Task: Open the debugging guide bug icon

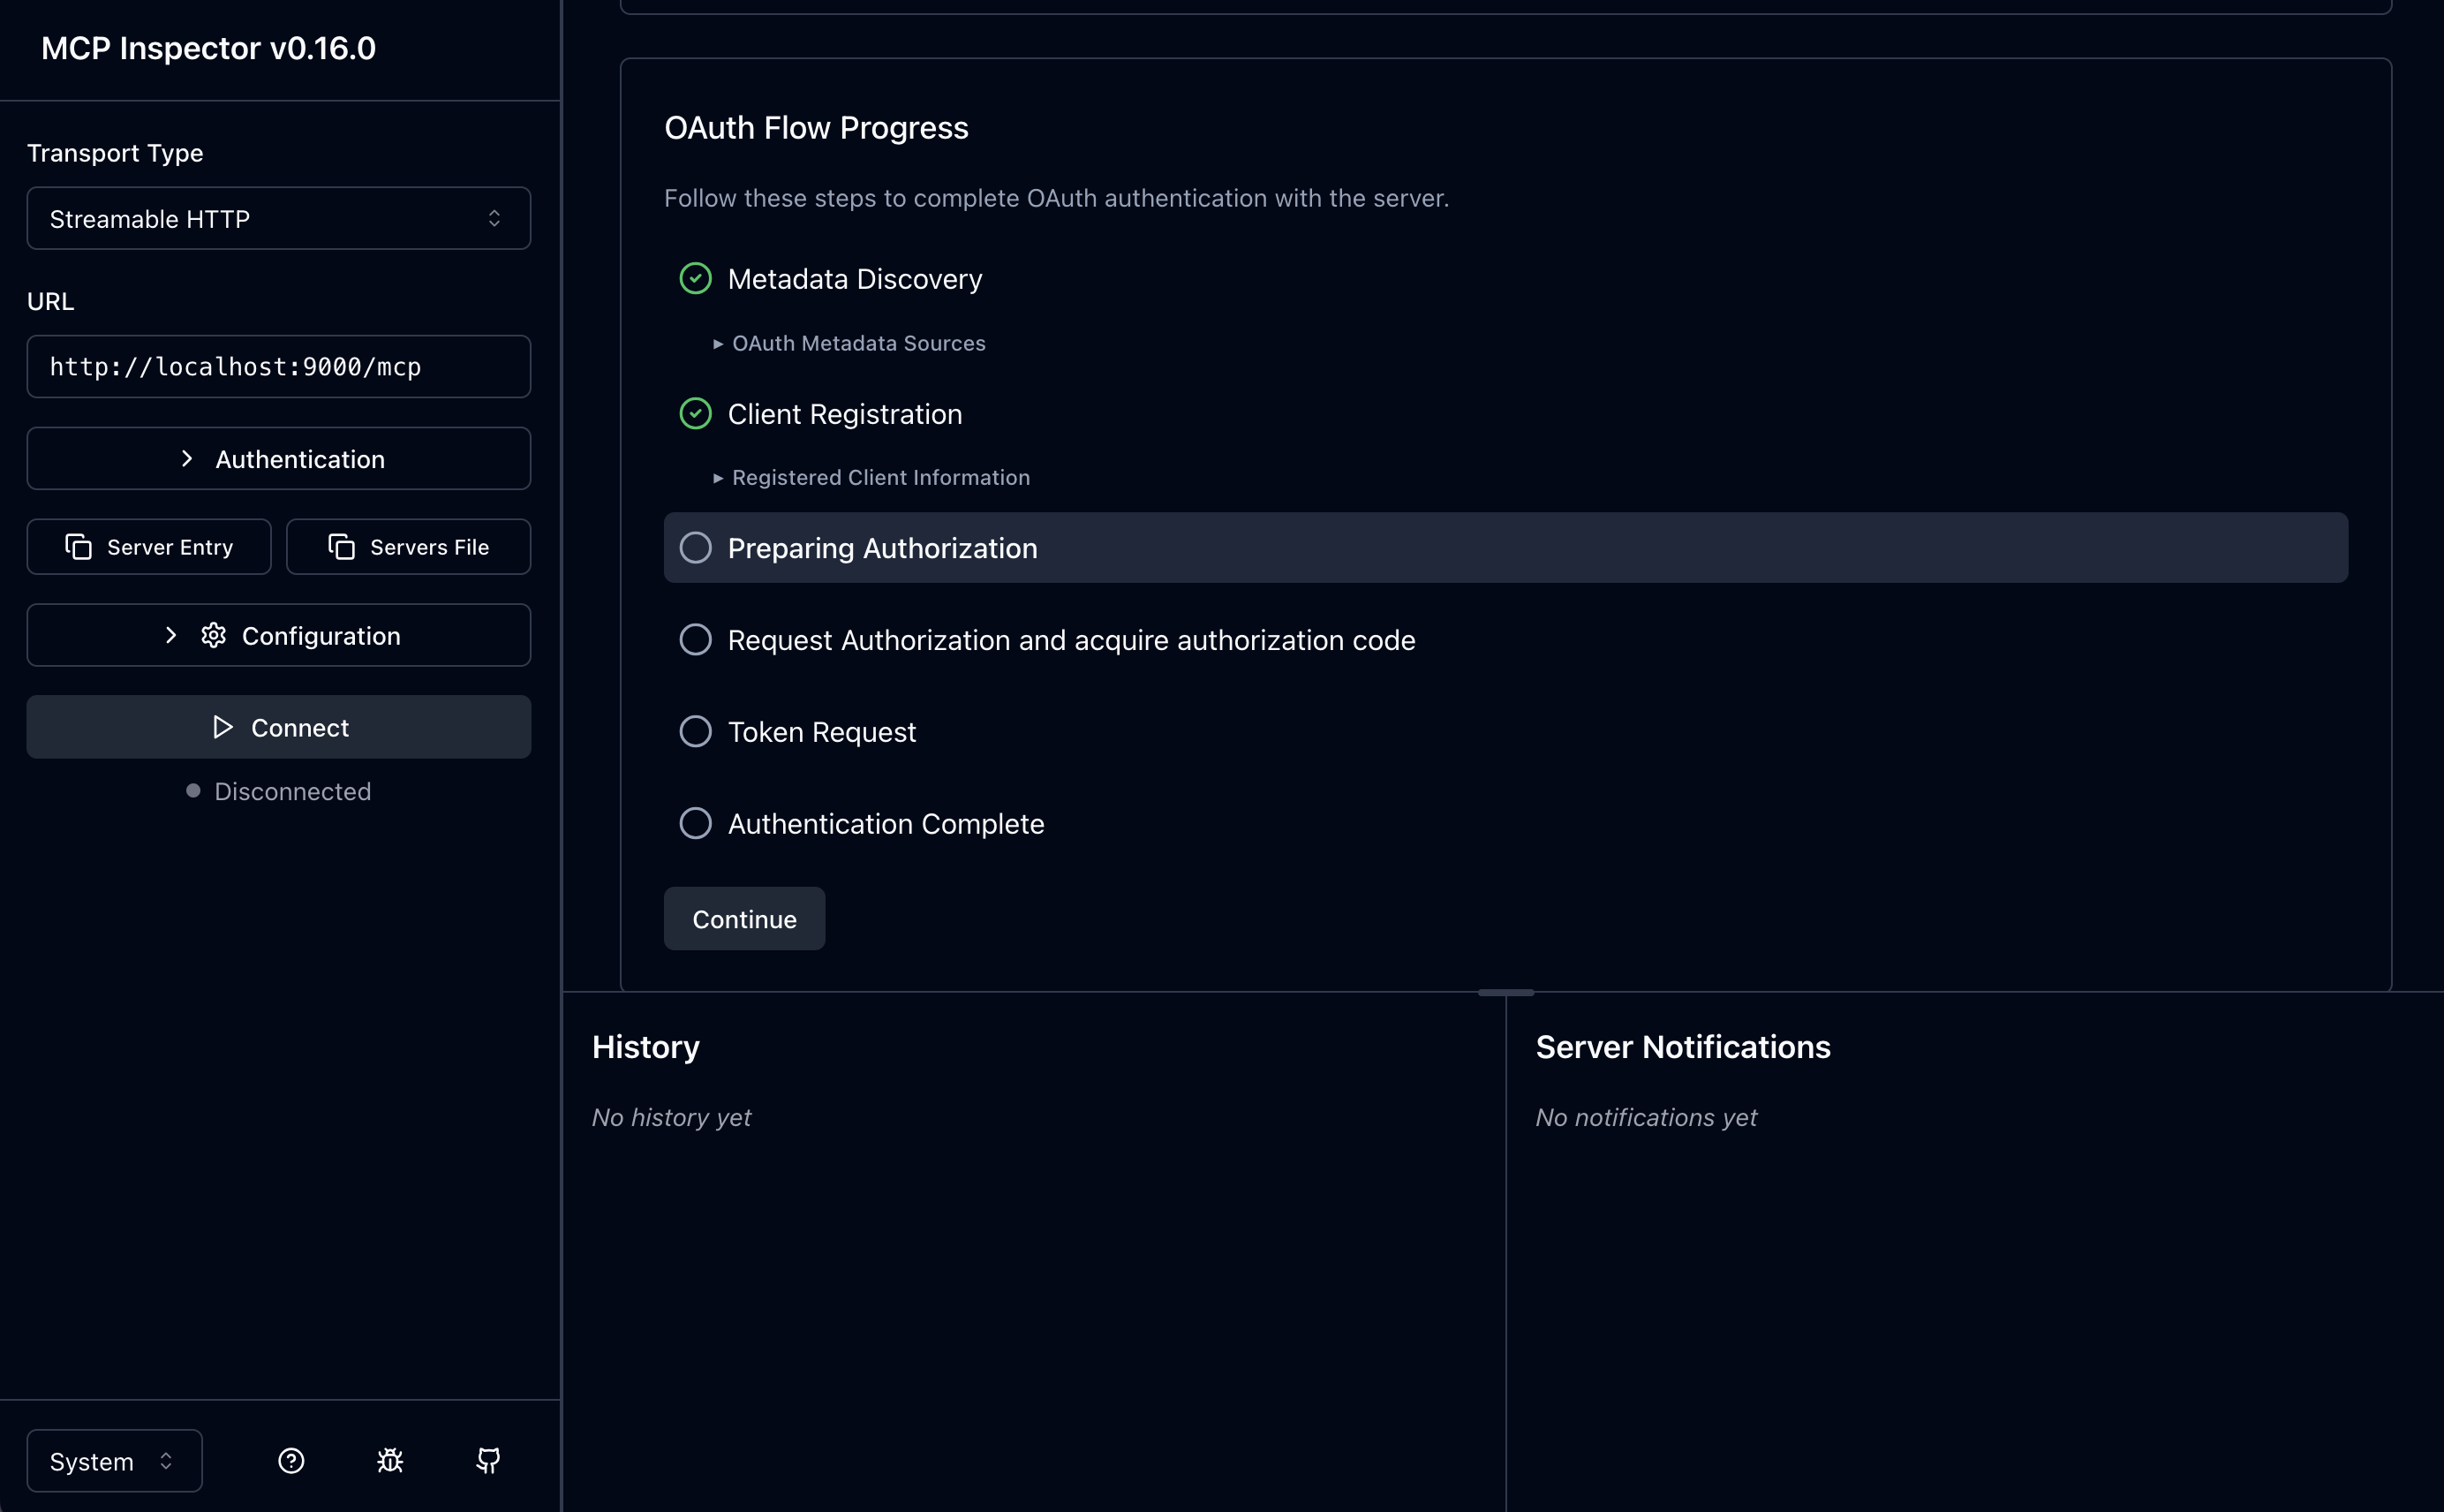Action: click(x=390, y=1461)
